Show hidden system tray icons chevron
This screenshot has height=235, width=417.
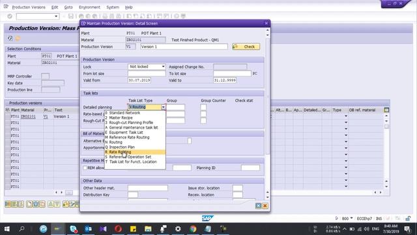click(x=345, y=229)
